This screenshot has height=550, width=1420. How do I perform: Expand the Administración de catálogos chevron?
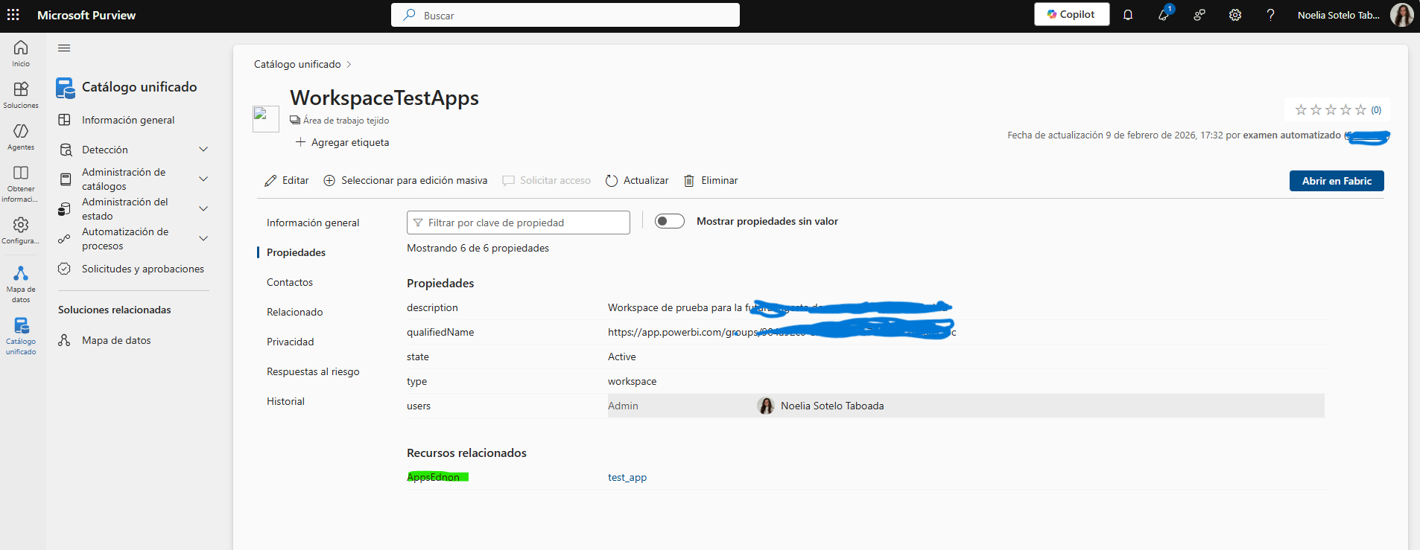pos(203,179)
